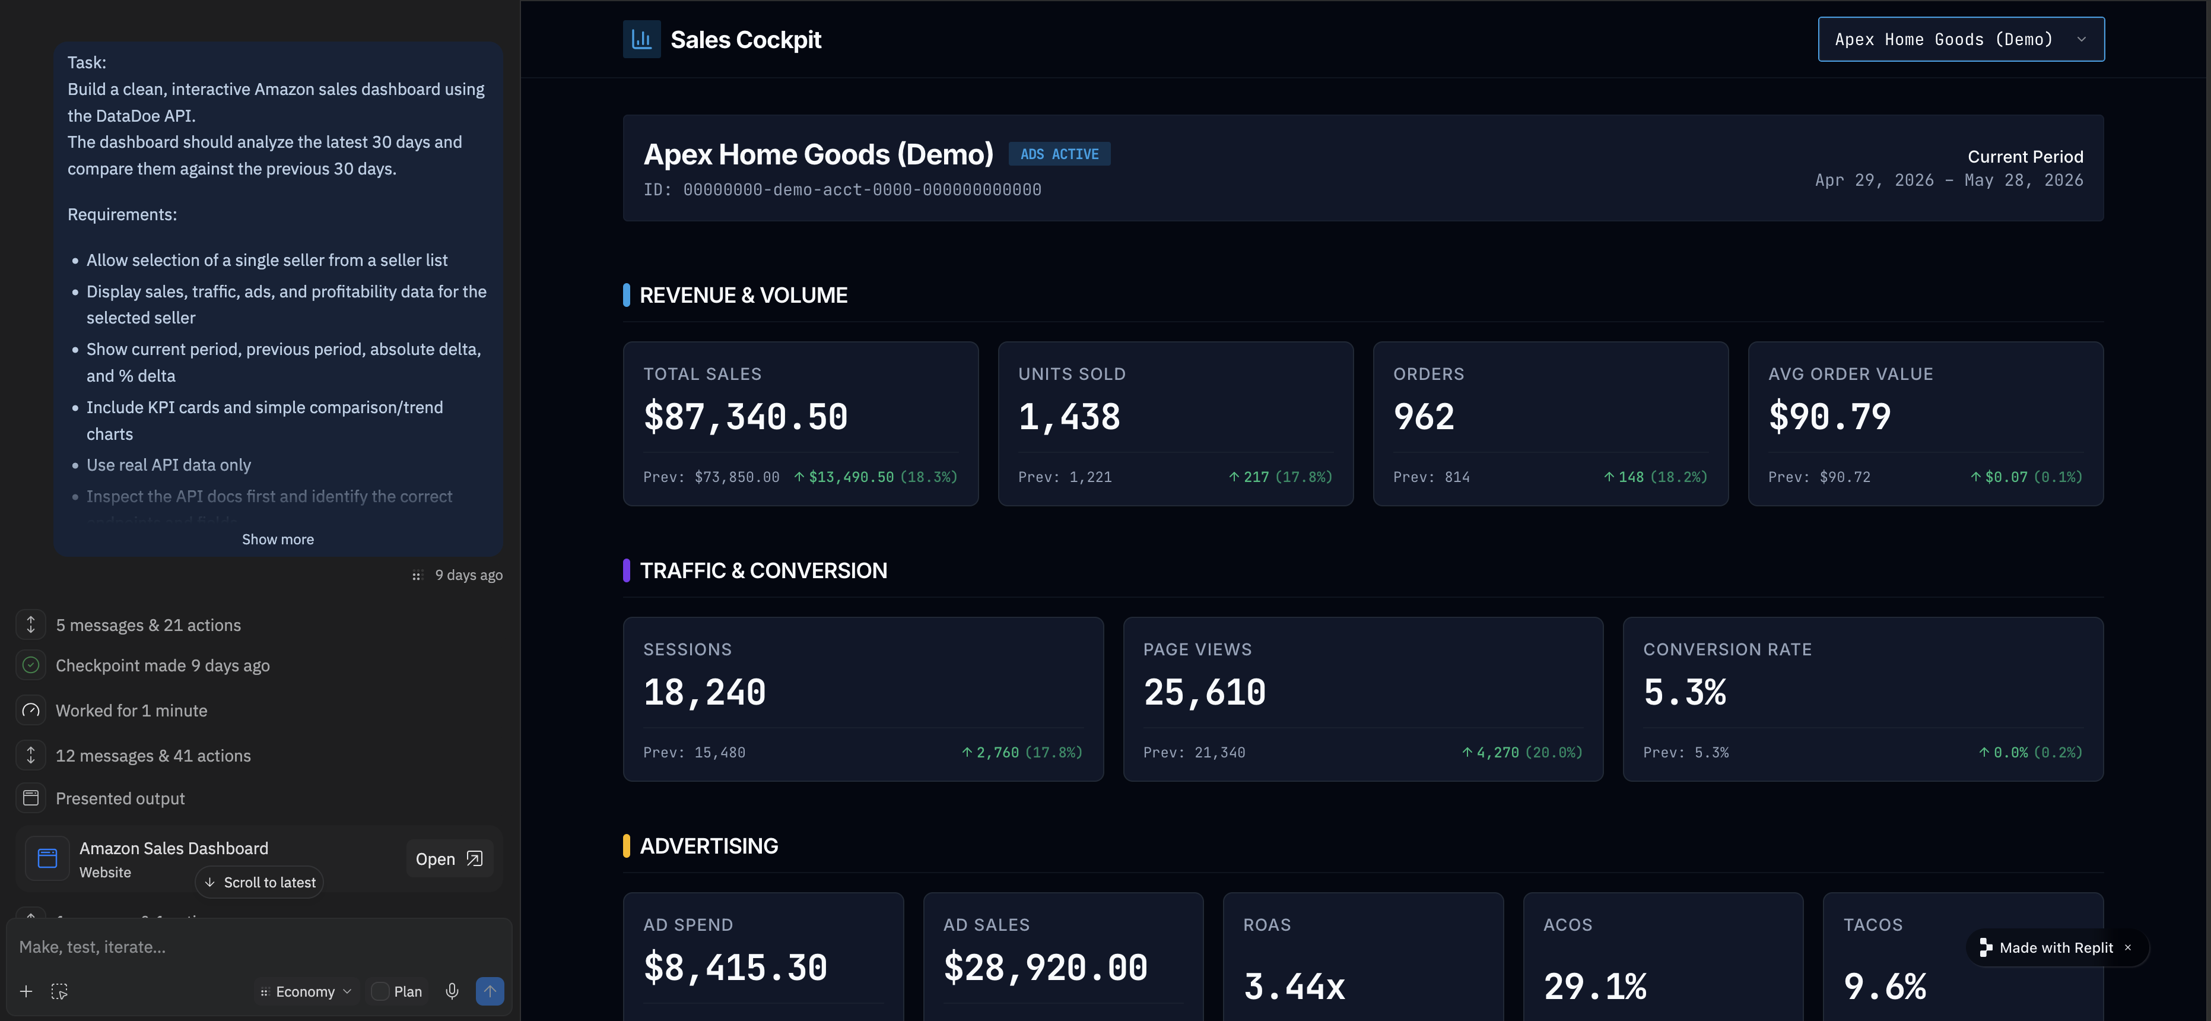Click the Avg Order Value $90.79
Screen dimensions: 2211x1021
[1829, 417]
